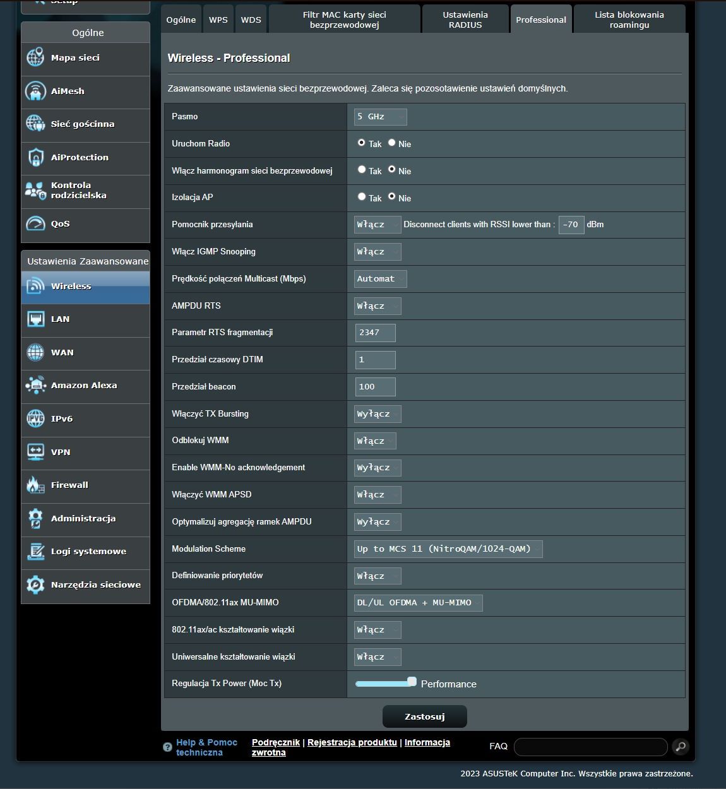Click the FAQ search input box
This screenshot has width=726, height=789.
(591, 747)
